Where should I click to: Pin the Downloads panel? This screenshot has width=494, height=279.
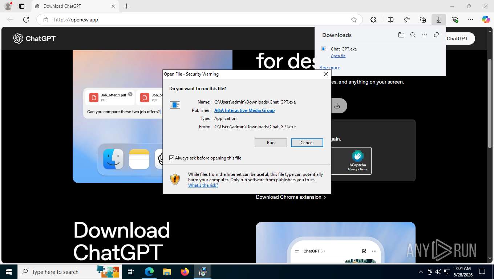coord(436,35)
